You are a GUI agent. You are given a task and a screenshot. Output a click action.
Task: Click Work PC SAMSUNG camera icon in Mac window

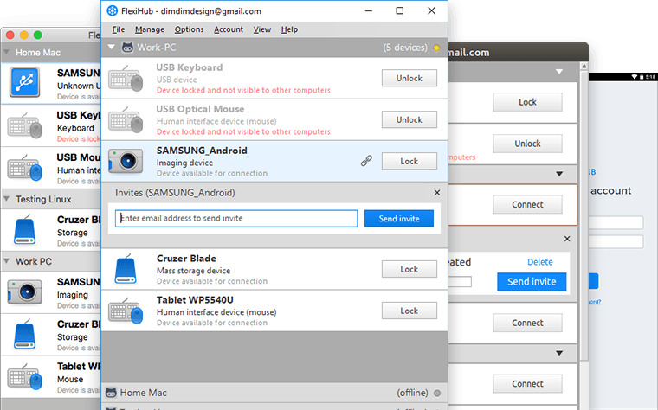click(25, 291)
